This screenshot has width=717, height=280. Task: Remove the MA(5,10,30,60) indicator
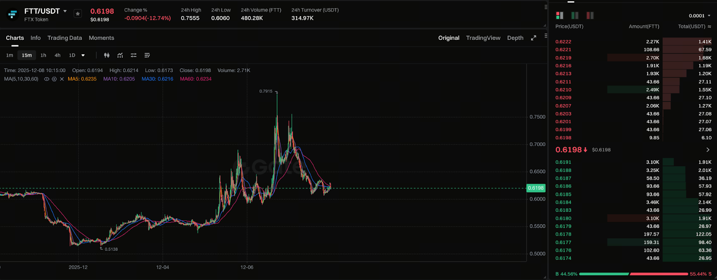pos(62,79)
